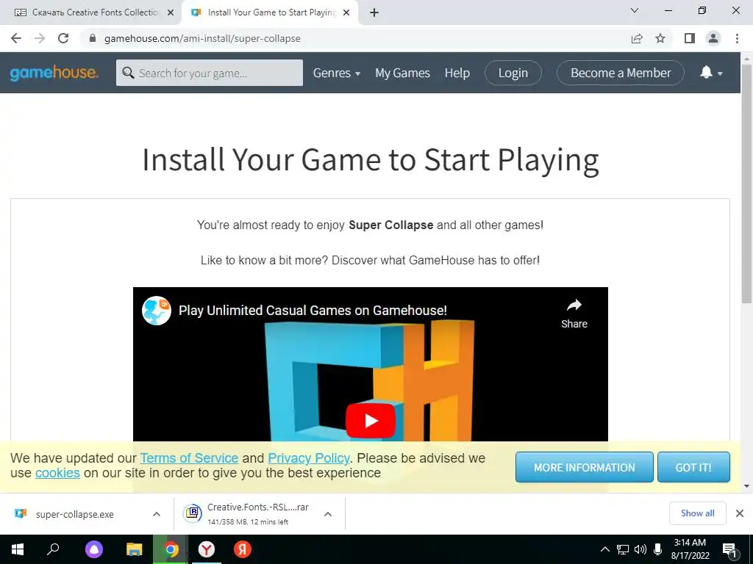Expand the Genres menu

click(337, 73)
